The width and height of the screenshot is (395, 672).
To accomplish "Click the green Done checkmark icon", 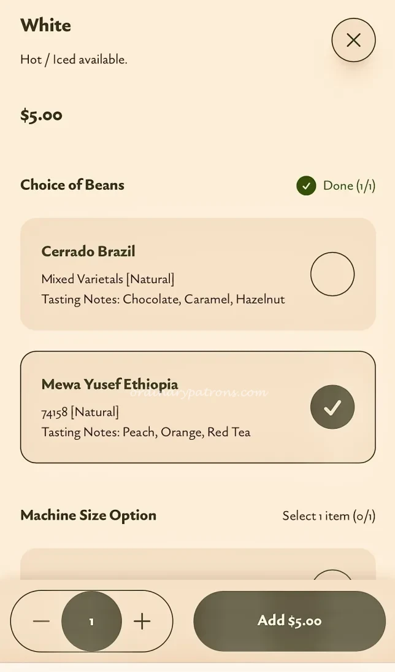I will tap(306, 186).
